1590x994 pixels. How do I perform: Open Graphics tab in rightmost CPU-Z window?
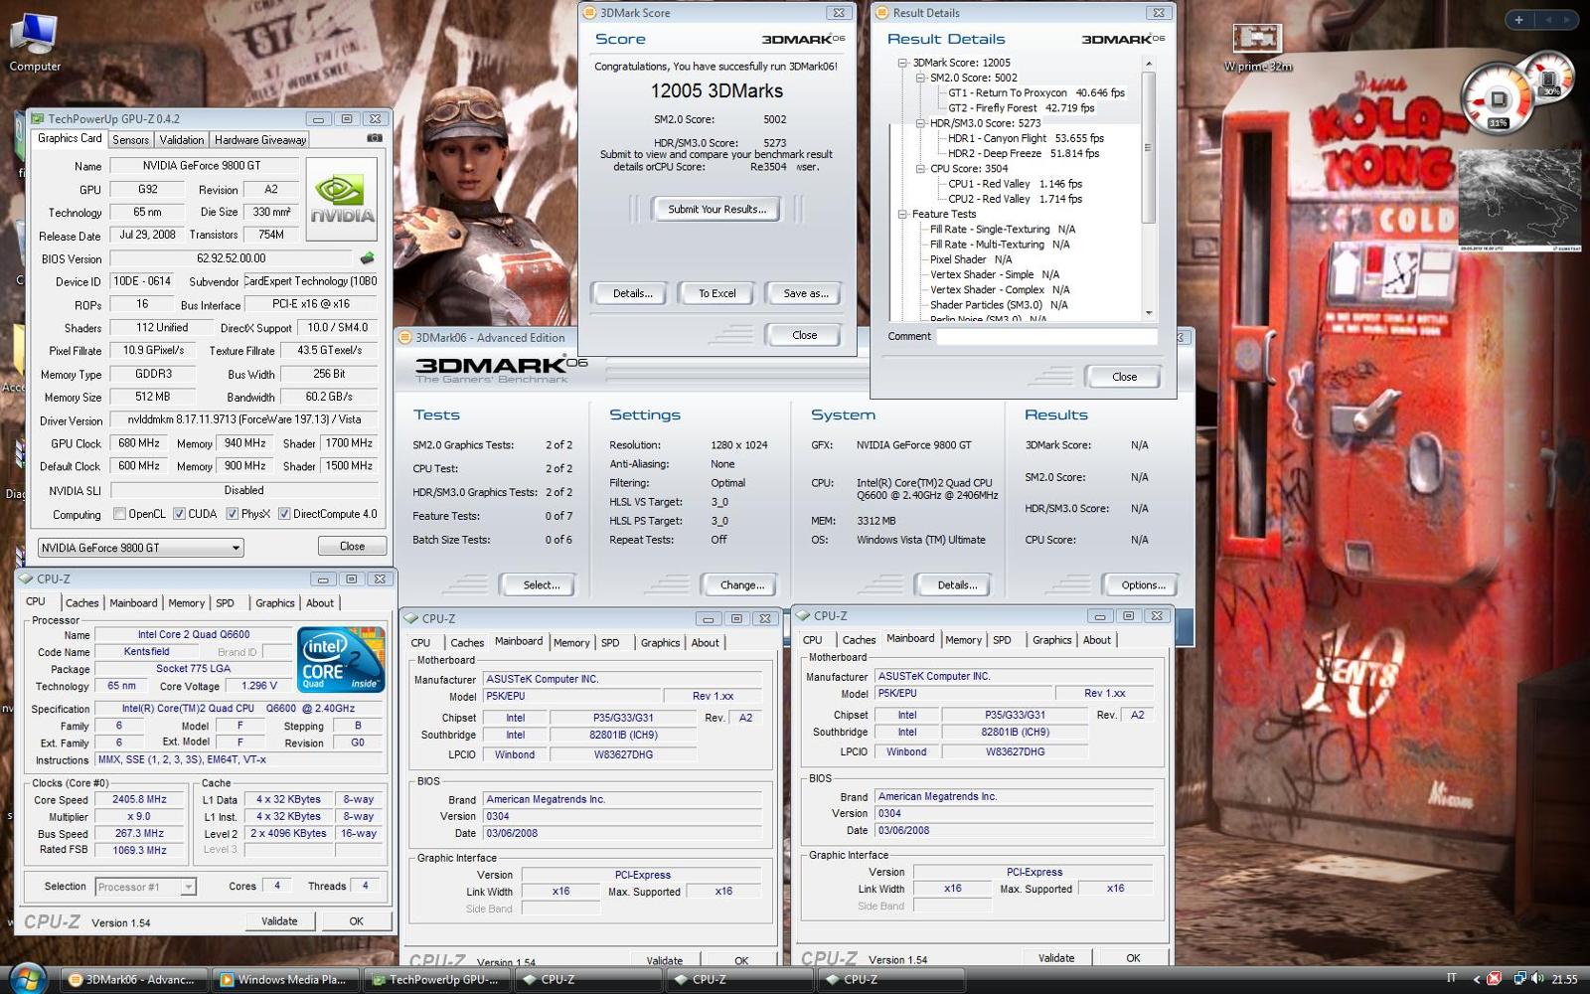coord(1052,640)
